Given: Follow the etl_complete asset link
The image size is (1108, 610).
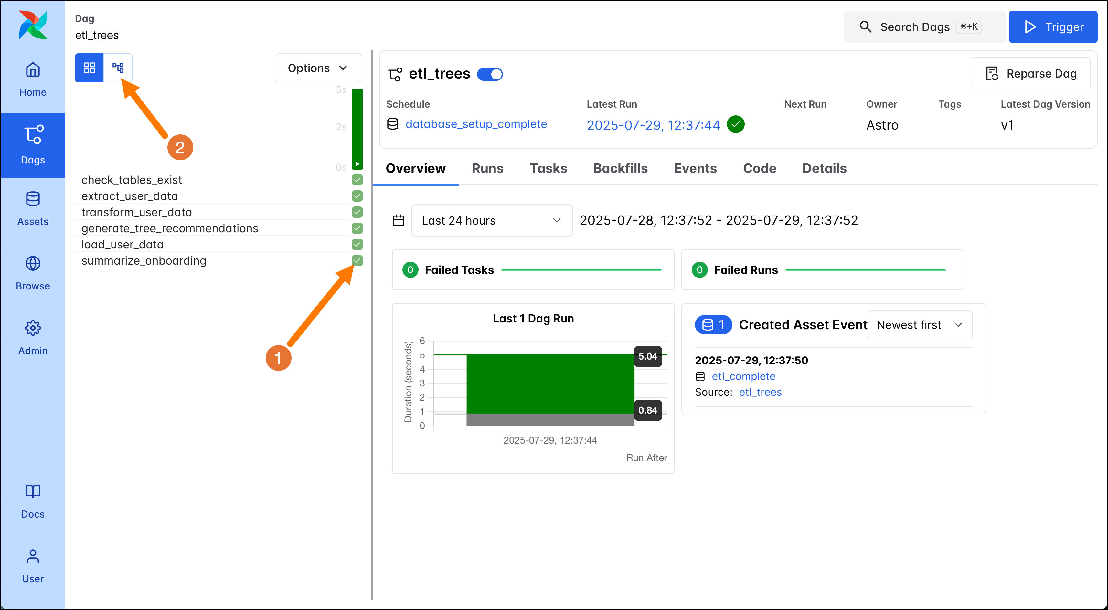Looking at the screenshot, I should 743,376.
